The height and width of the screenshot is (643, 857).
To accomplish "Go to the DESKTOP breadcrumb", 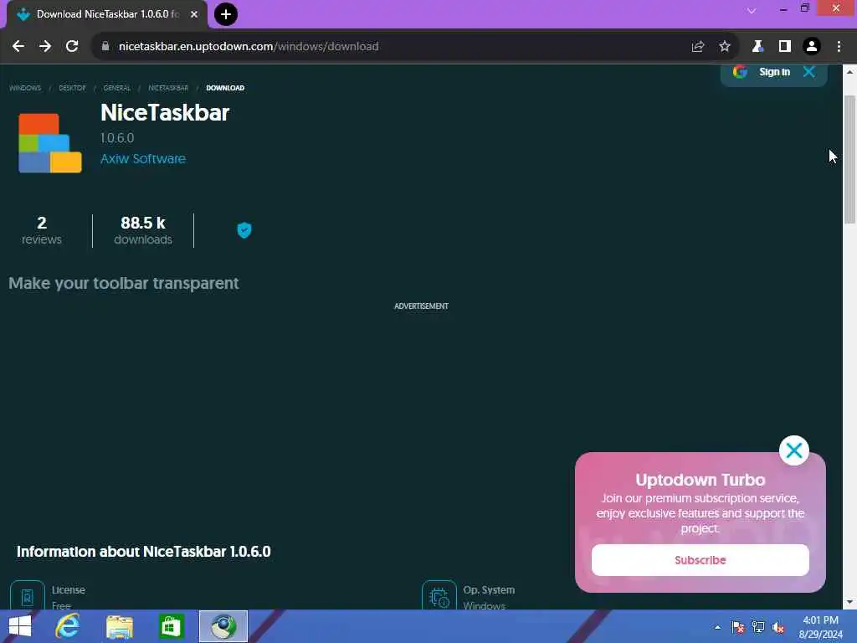I will 72,88.
